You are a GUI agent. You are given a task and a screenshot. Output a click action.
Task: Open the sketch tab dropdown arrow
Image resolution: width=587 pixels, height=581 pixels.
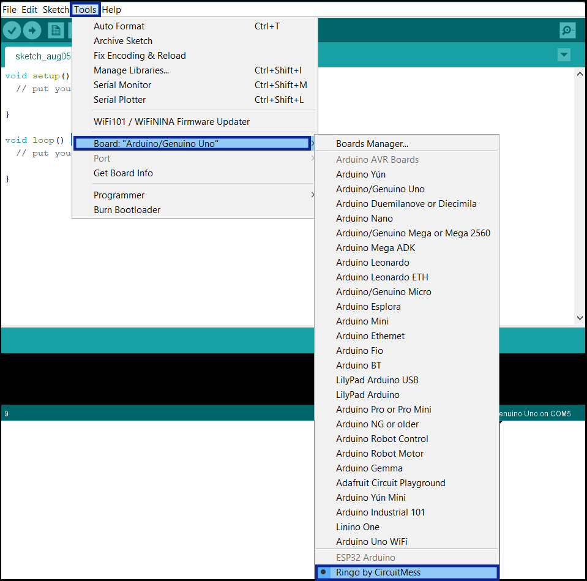click(564, 55)
